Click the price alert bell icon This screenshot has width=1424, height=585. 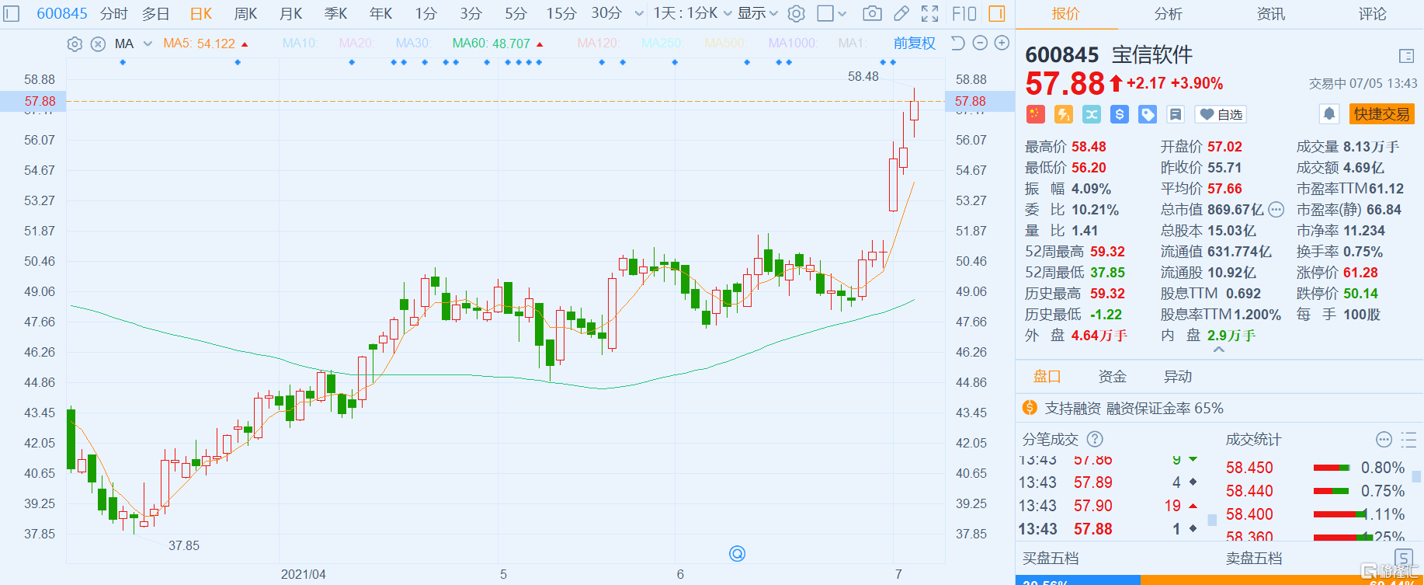pos(1328,114)
